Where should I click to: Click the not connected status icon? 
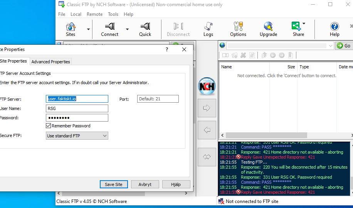(221, 201)
